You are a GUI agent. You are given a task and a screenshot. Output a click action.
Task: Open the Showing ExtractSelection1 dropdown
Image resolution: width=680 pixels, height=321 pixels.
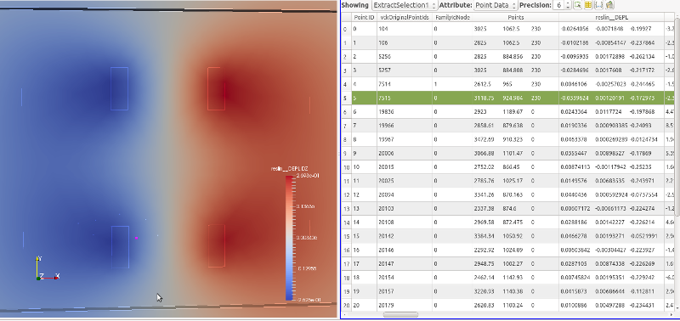405,5
